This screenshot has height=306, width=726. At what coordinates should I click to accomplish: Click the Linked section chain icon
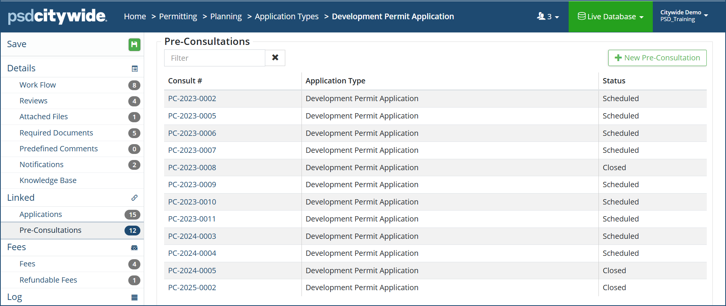(134, 198)
